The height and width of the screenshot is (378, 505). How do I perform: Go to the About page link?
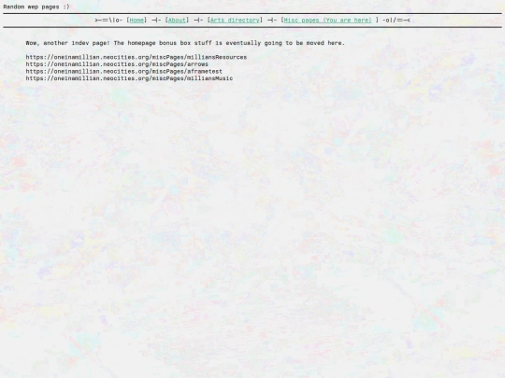point(177,21)
